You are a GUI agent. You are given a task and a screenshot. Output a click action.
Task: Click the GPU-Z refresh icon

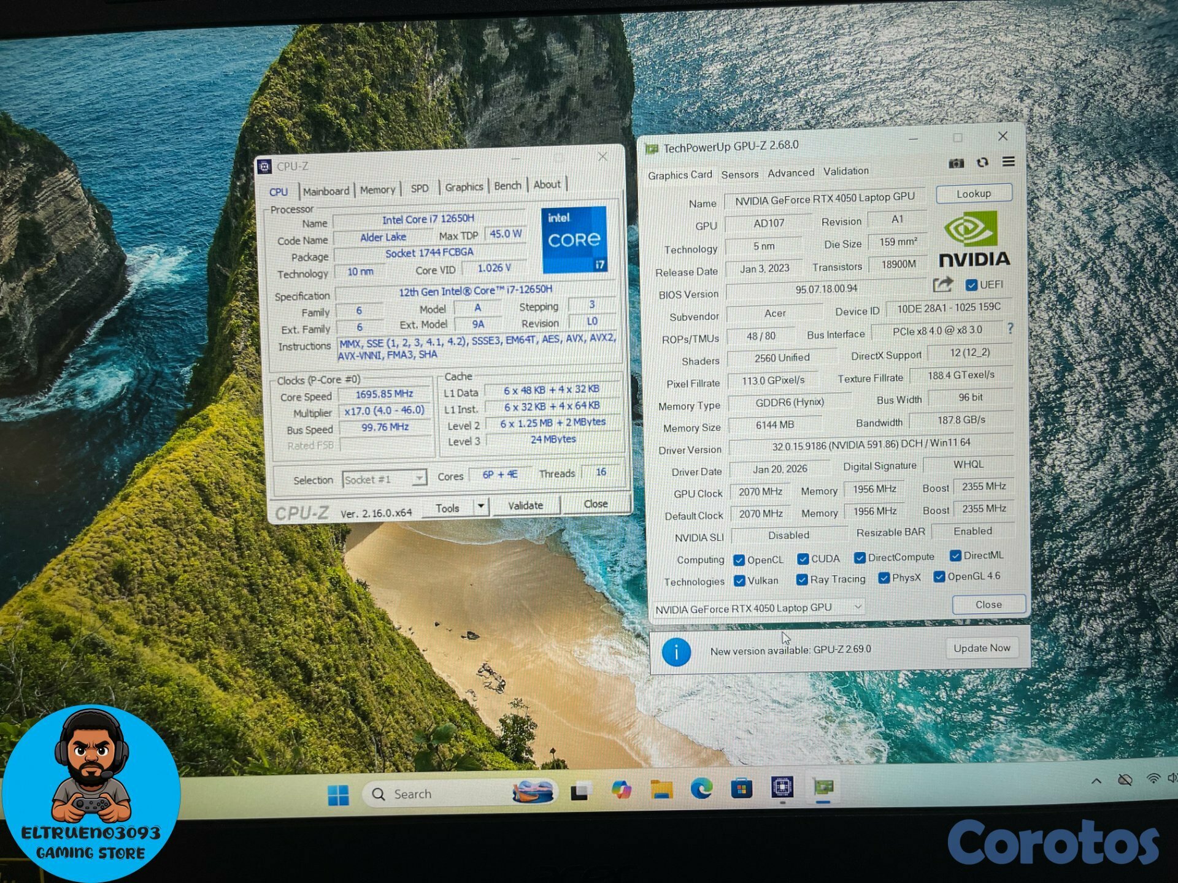click(x=982, y=162)
